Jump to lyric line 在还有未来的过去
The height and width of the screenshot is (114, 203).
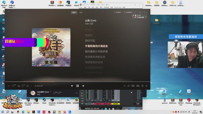(95, 57)
